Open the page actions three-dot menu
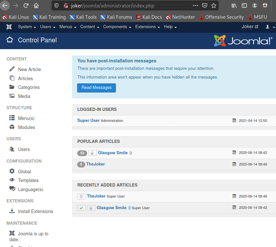Image resolution: width=276 pixels, height=247 pixels. point(196,5)
